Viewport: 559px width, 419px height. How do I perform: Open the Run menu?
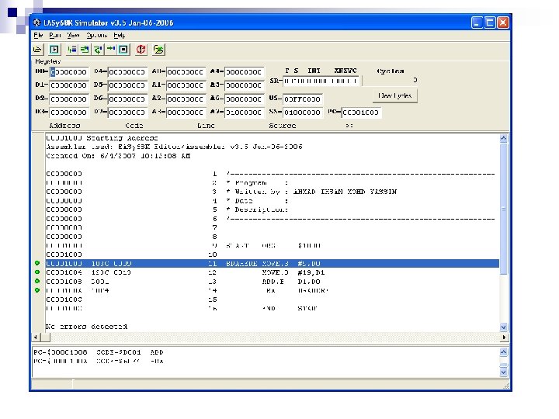pos(55,35)
